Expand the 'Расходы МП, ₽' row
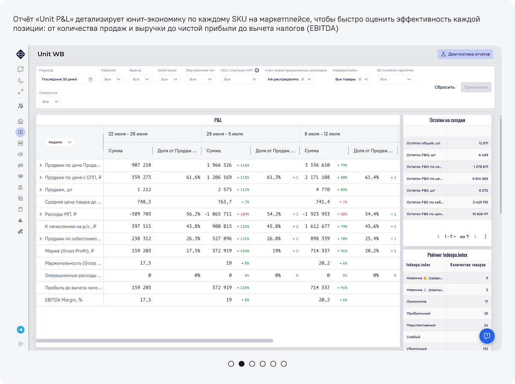 point(41,214)
